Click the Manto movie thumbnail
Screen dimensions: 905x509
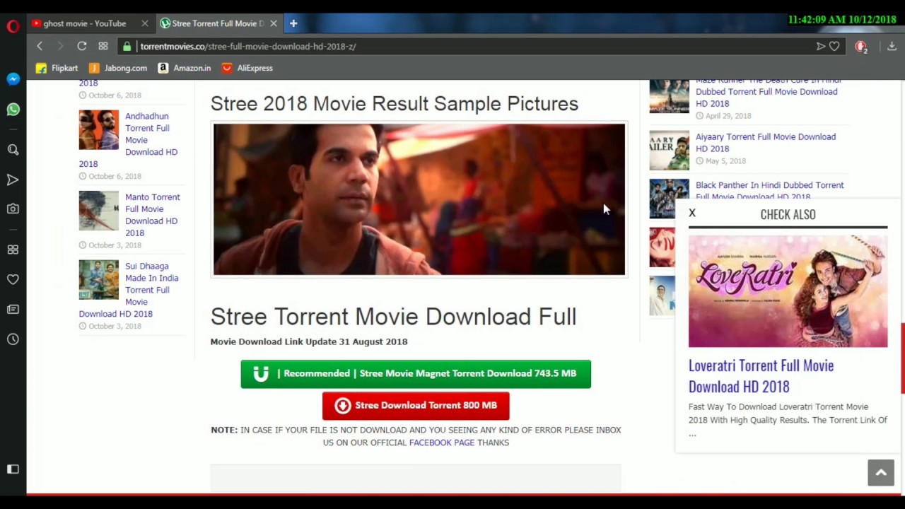point(99,211)
